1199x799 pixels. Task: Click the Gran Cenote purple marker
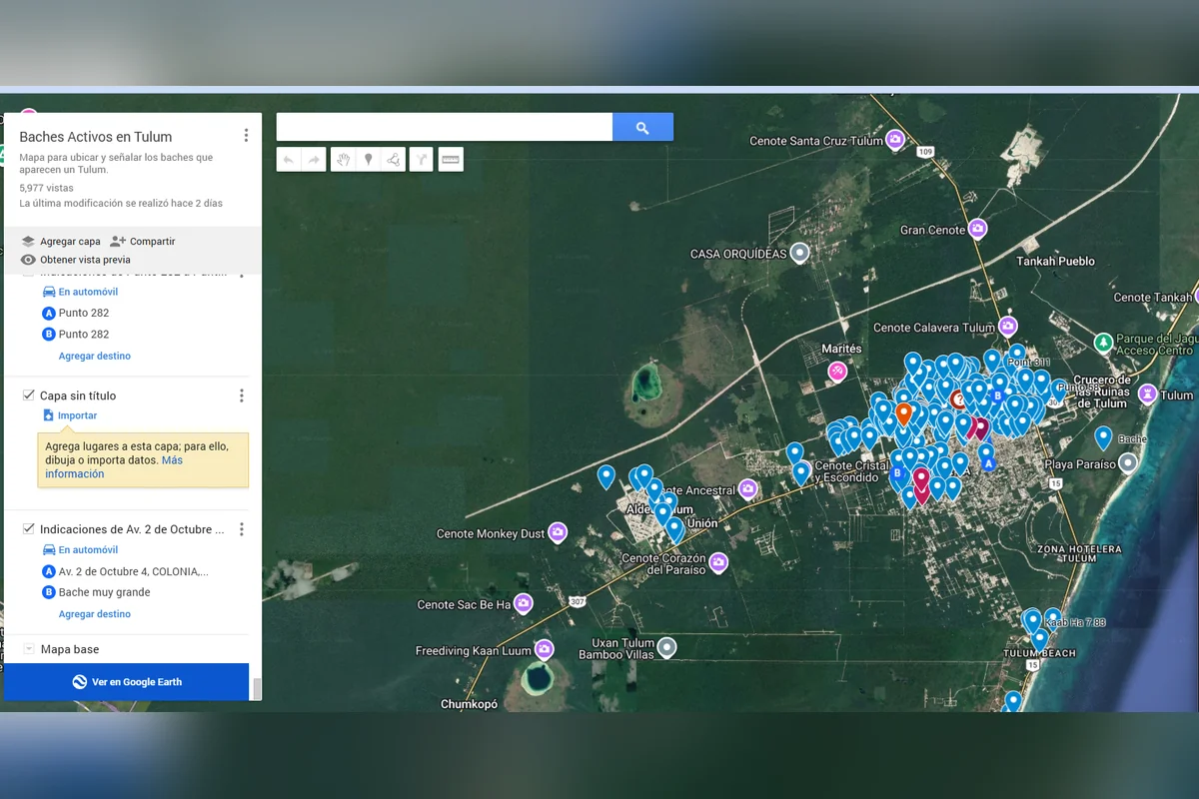click(978, 229)
